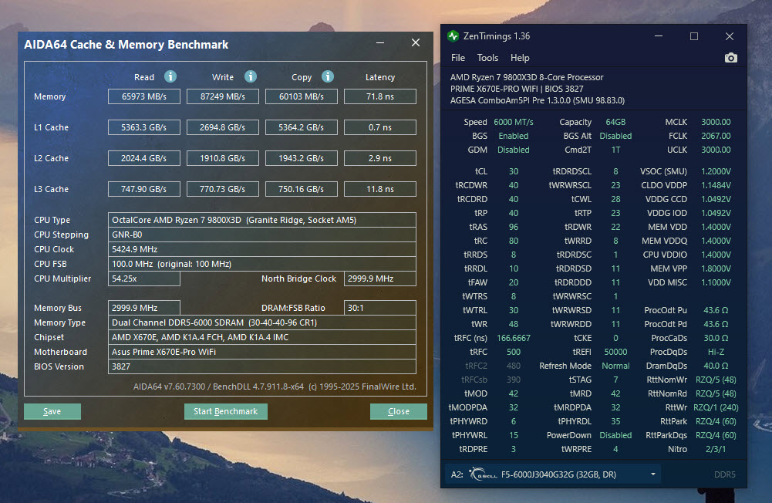Close AIDA64 window with title bar X
This screenshot has width=772, height=503.
416,43
